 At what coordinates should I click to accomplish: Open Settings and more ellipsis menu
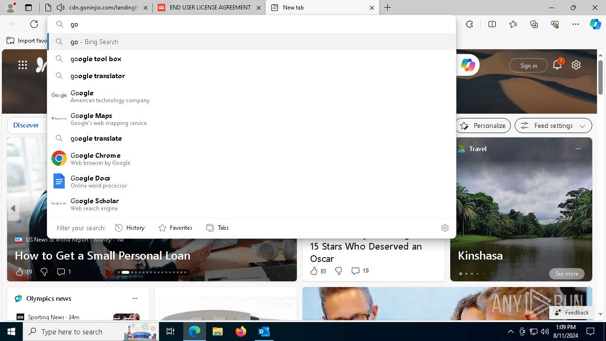click(x=576, y=24)
